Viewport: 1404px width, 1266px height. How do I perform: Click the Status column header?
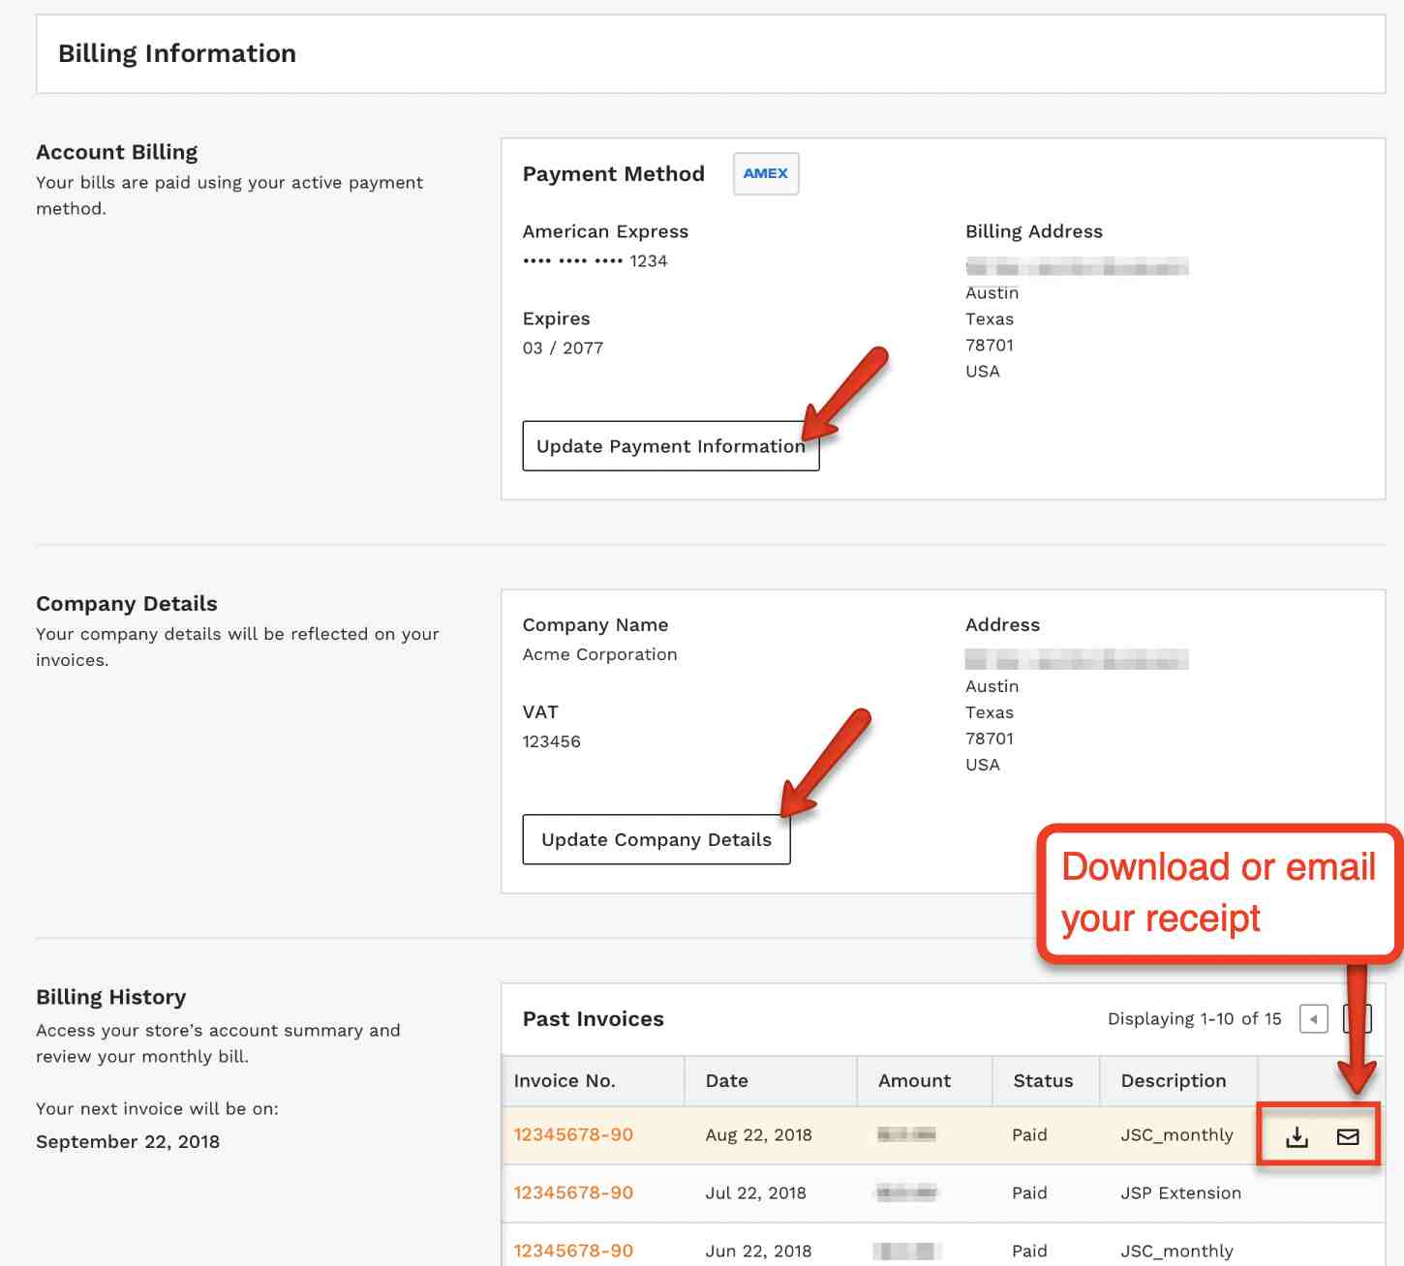click(x=1043, y=1081)
